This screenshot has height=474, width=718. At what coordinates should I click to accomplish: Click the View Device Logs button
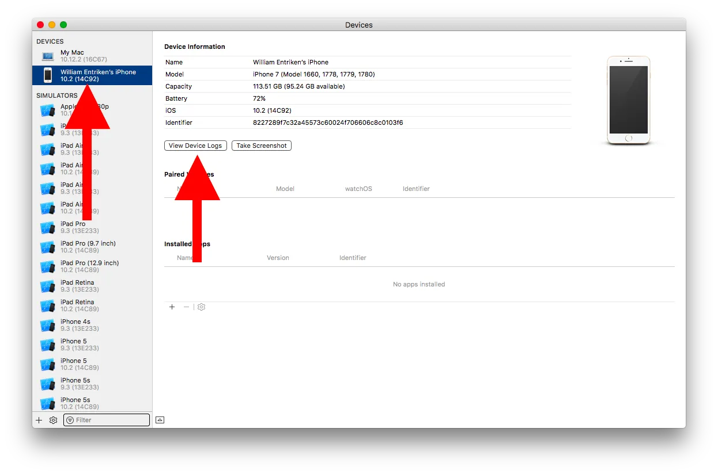195,146
